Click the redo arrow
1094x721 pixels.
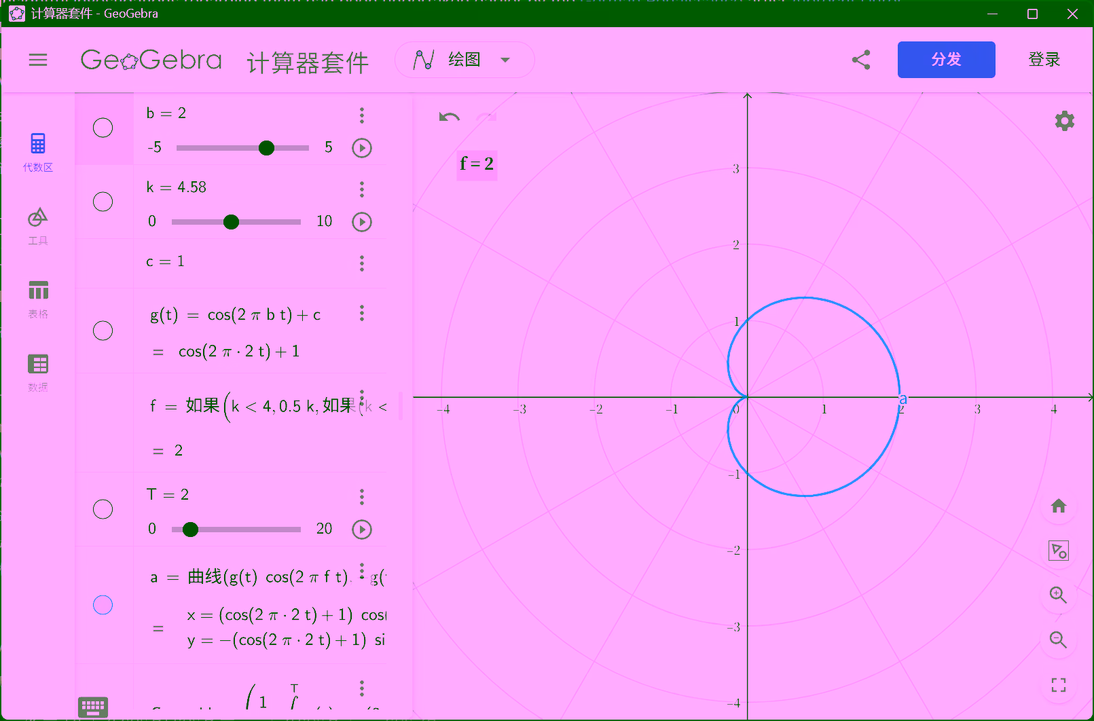[486, 117]
